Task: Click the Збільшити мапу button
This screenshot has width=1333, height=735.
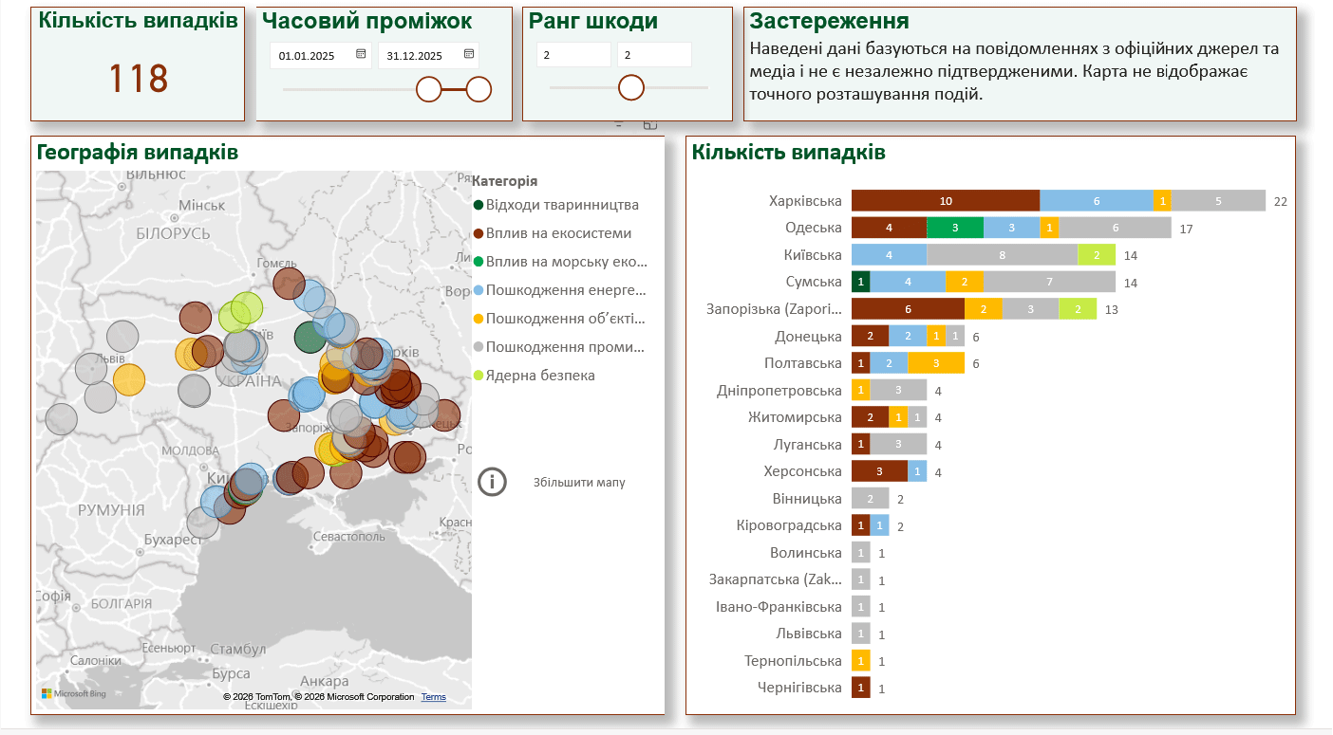Action: tap(579, 483)
